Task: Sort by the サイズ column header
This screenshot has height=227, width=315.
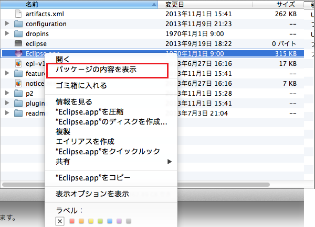Action: 278,4
